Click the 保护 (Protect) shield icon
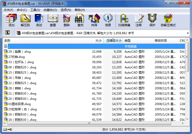Screen dimensions: 192x134 [152, 20]
